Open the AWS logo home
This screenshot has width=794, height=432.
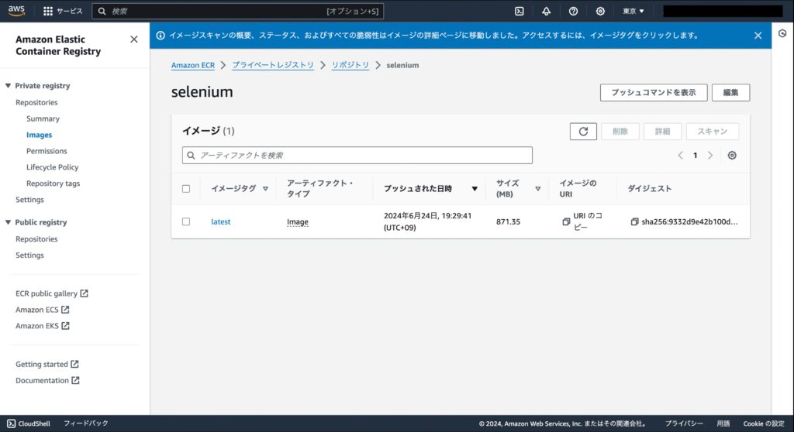16,11
